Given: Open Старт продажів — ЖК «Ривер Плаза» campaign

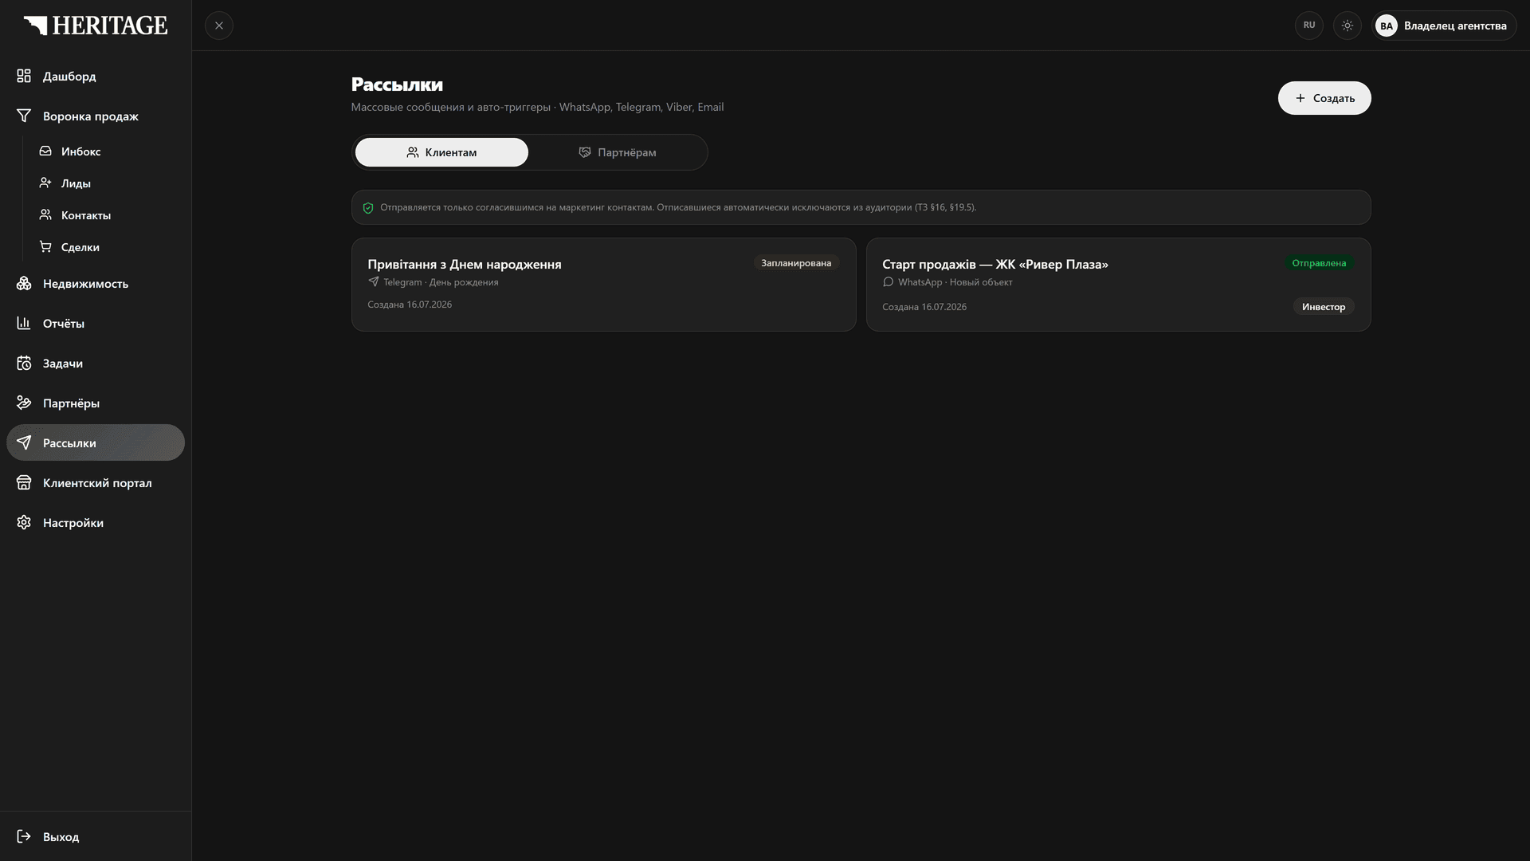Looking at the screenshot, I should click(x=1119, y=285).
